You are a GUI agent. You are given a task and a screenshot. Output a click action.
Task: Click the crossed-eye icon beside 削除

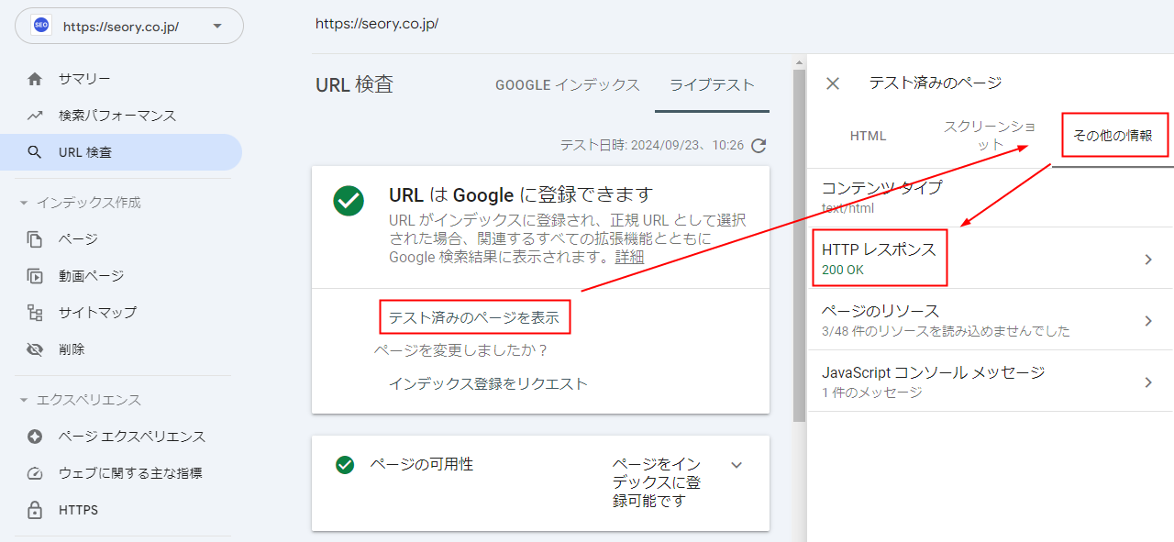[35, 349]
